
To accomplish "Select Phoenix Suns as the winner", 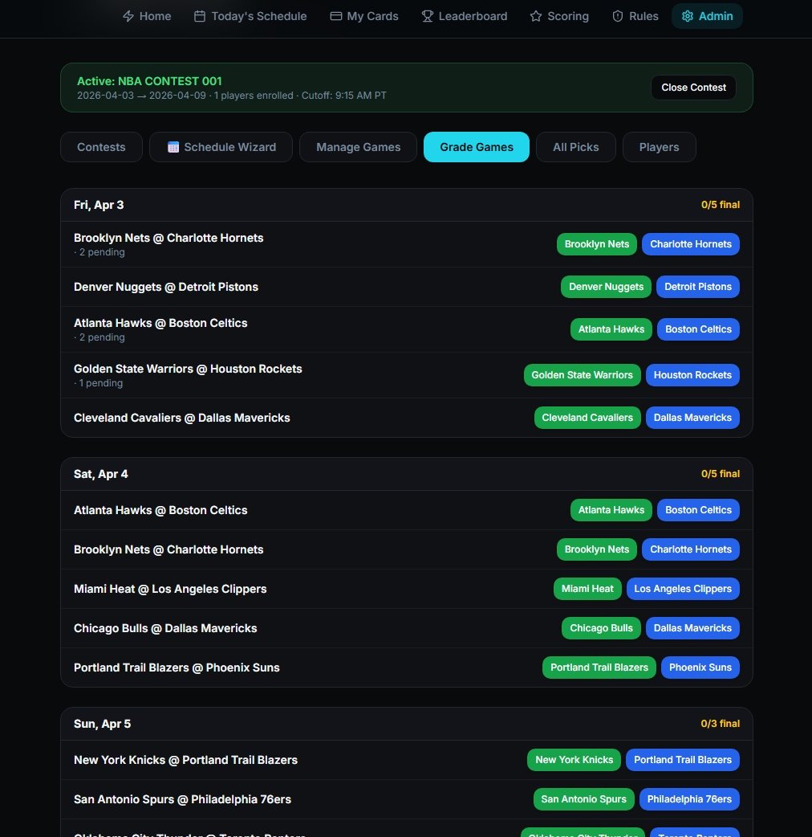I will pyautogui.click(x=700, y=668).
